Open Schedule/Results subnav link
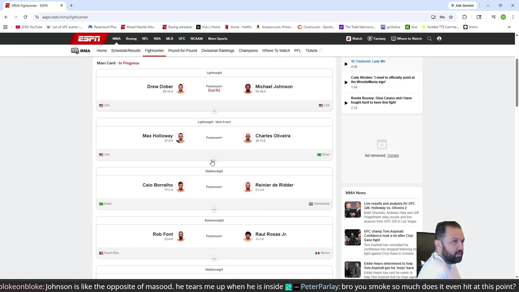 point(126,51)
